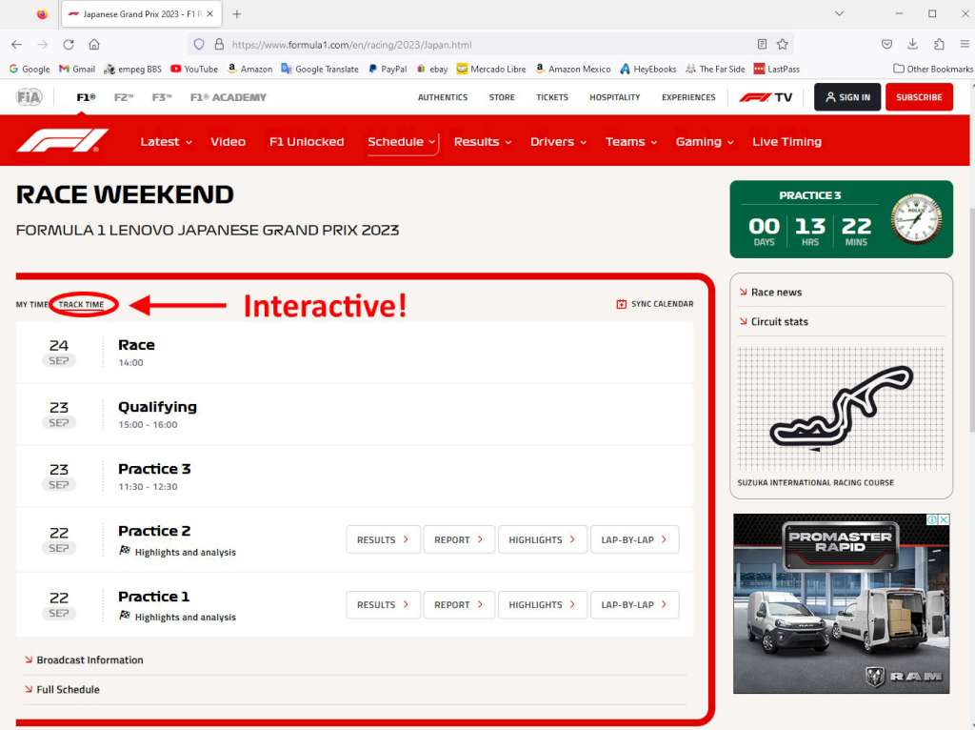Viewport: 975px width, 730px height.
Task: Expand Broadcast Information section
Action: point(84,659)
